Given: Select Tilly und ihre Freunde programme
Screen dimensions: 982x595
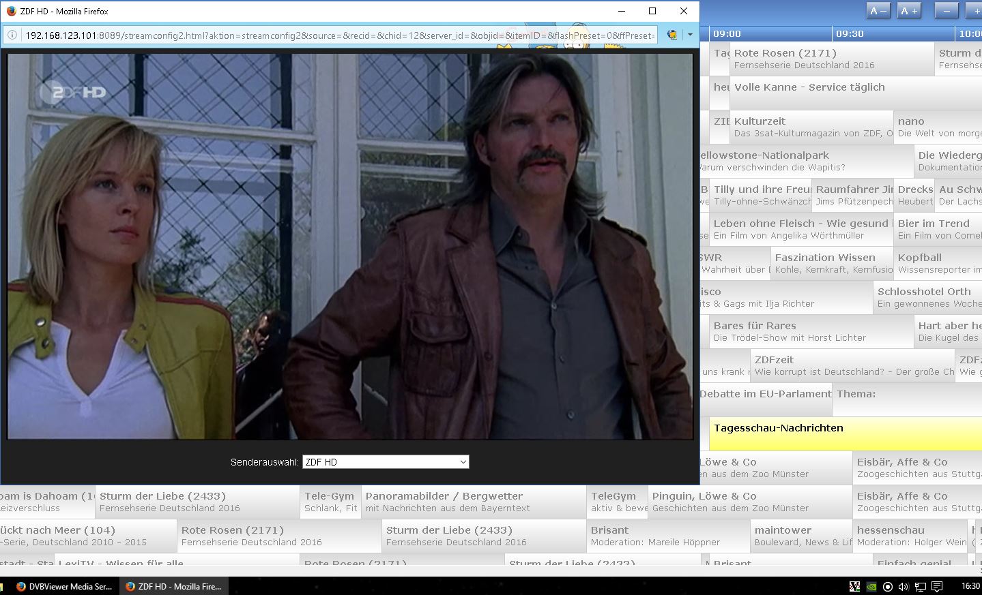Looking at the screenshot, I should tap(760, 195).
